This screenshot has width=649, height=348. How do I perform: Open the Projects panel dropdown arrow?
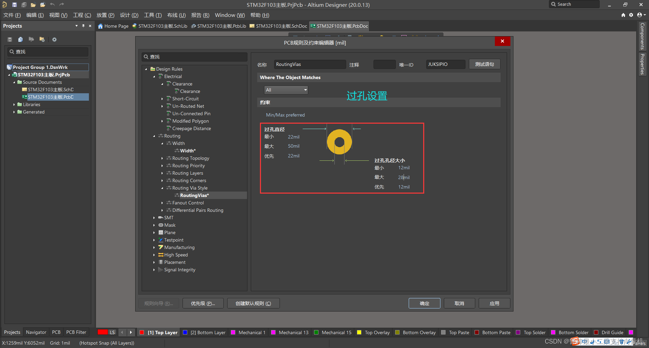(76, 26)
